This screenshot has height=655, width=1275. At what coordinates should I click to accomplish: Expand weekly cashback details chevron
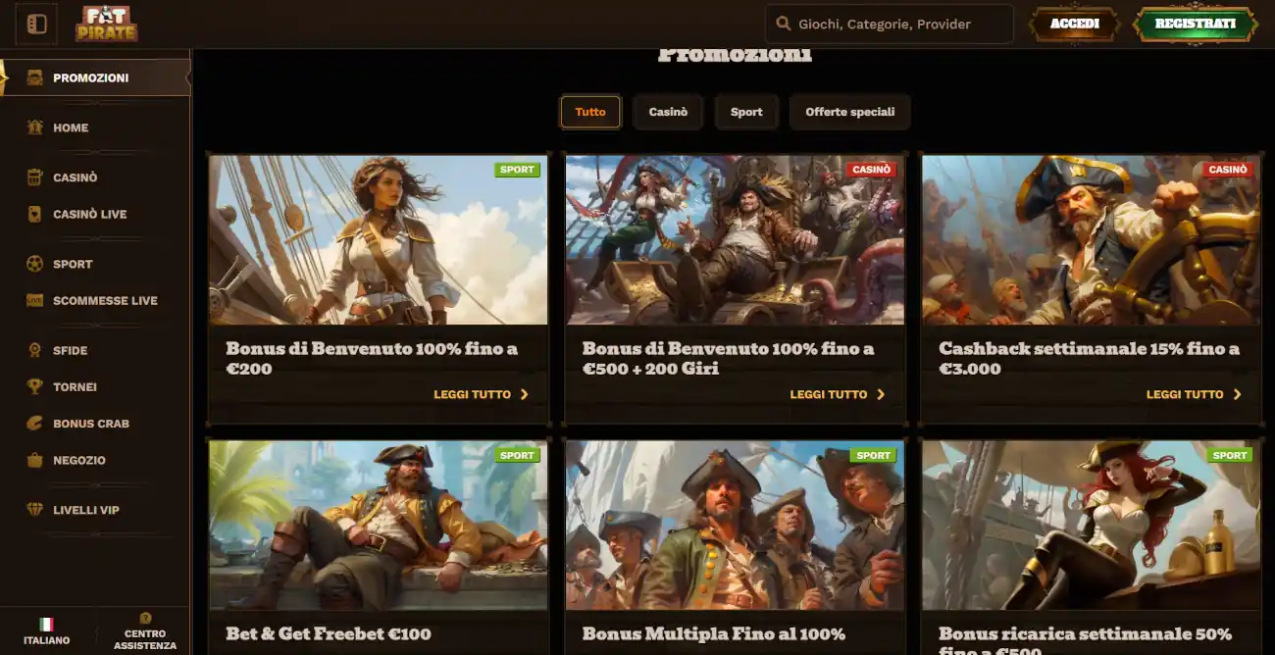click(x=1238, y=394)
